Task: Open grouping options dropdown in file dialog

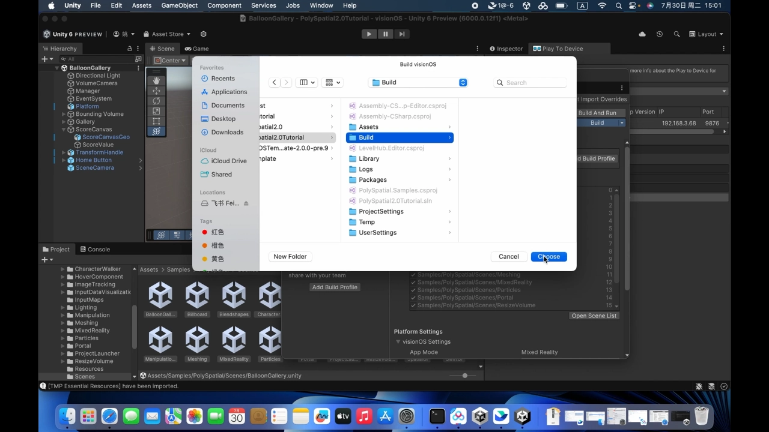Action: [332, 83]
